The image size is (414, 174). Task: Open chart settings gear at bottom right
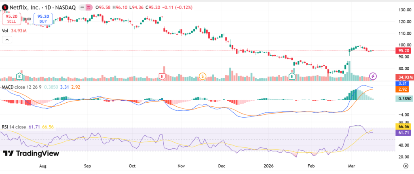coord(405,166)
